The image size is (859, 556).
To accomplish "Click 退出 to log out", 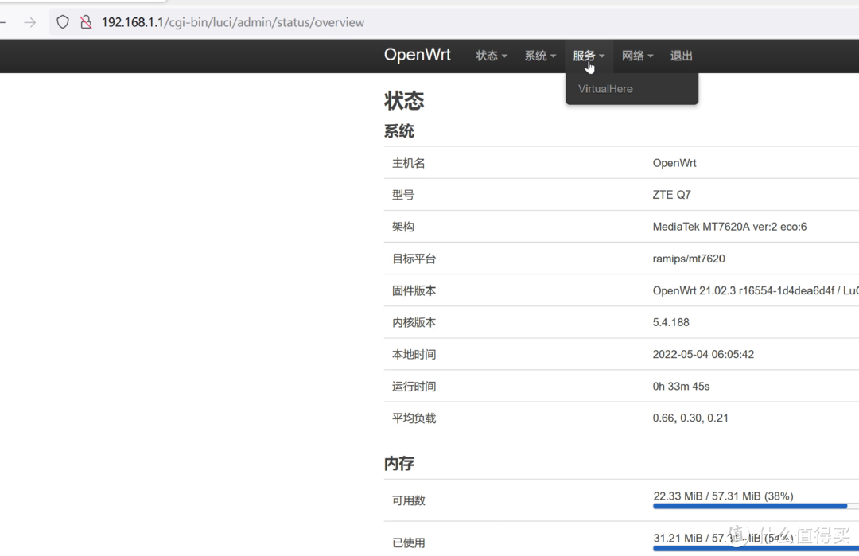I will click(x=681, y=56).
